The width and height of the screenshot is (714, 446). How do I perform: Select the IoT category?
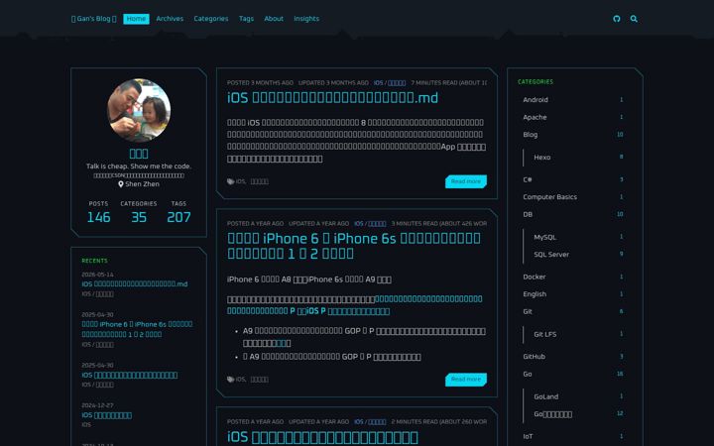(574, 436)
